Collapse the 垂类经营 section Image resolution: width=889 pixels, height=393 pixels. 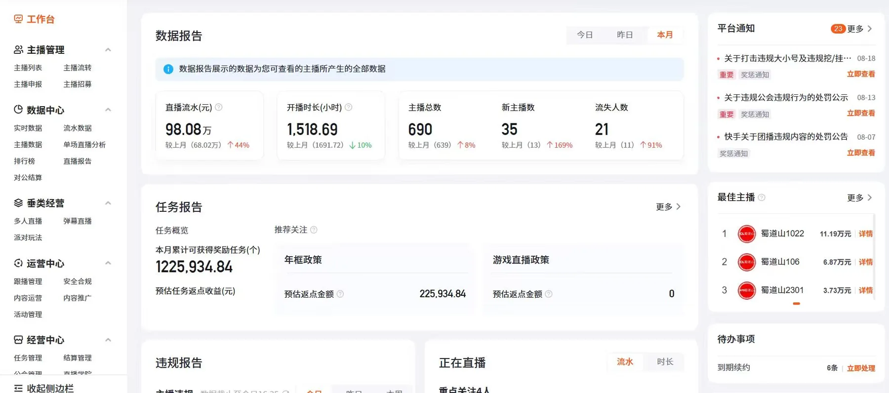108,203
